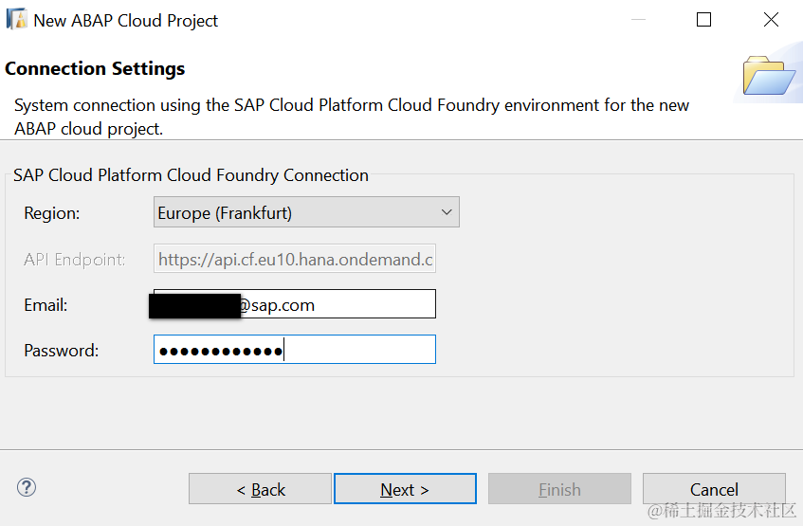The image size is (803, 526).
Task: Click the ABAP project icon in title bar
Action: [16, 20]
